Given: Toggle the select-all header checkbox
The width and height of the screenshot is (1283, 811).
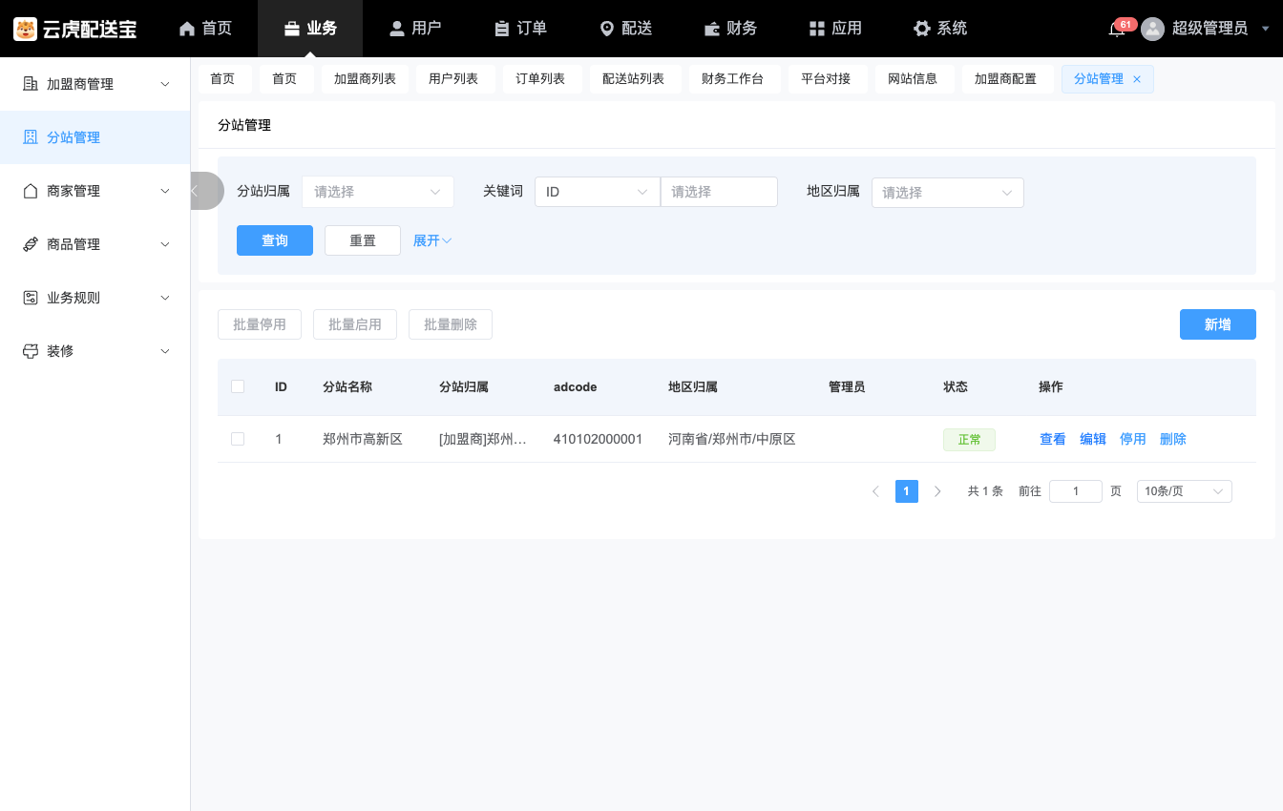Looking at the screenshot, I should pos(238,386).
